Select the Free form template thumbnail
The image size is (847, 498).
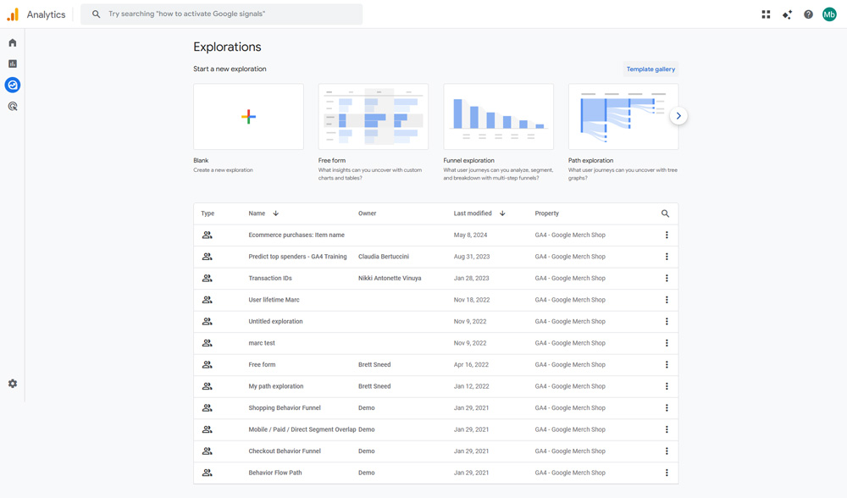(374, 117)
